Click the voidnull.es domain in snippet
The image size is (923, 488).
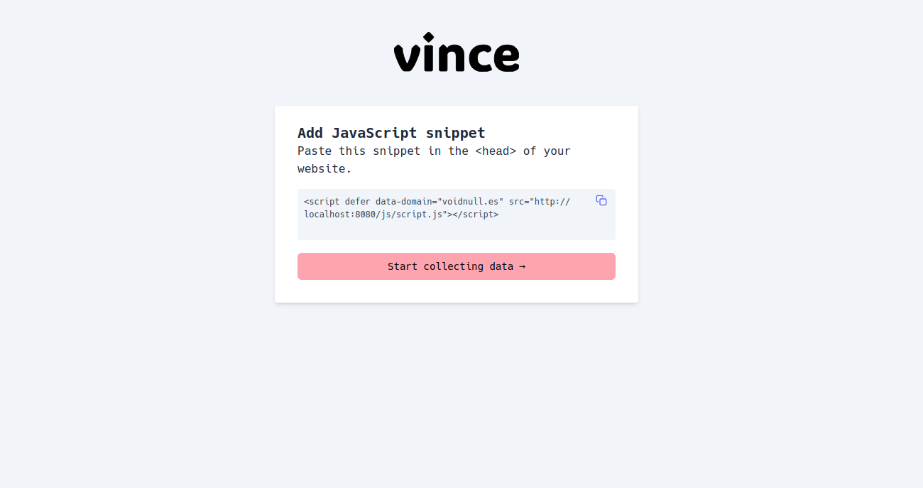(472, 202)
